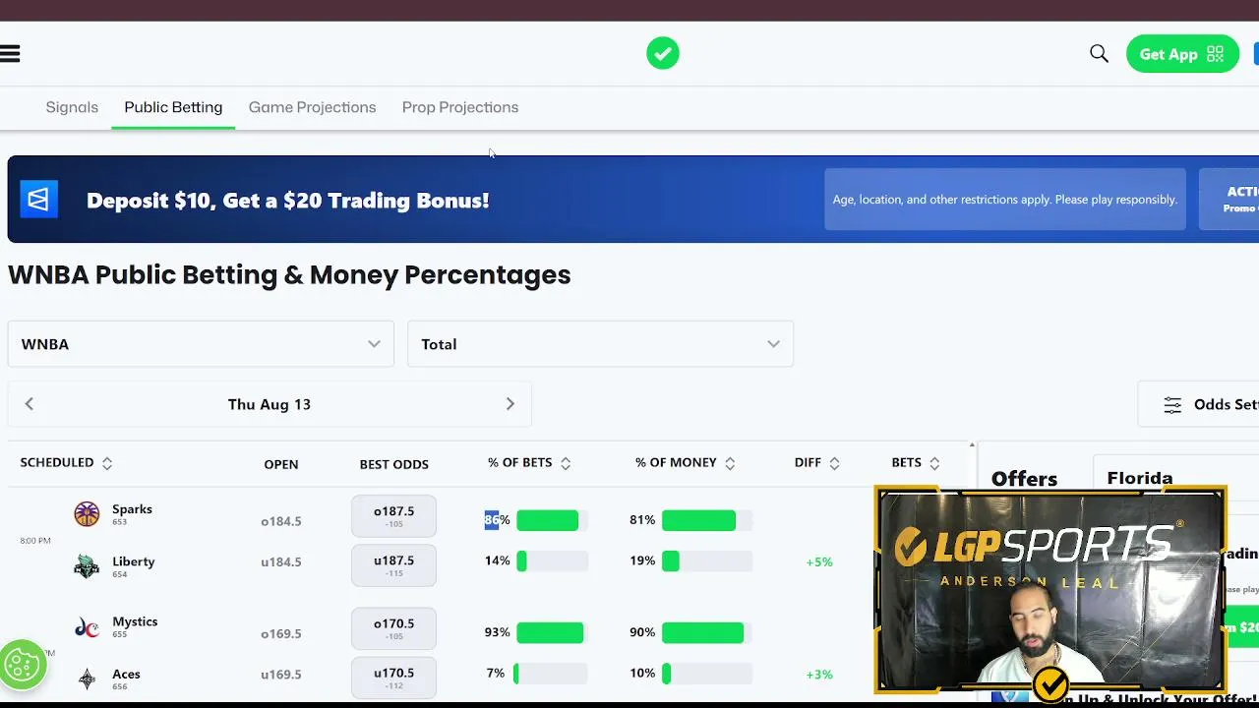
Task: Click the restrictions disclaimer text in banner
Action: [x=1005, y=200]
